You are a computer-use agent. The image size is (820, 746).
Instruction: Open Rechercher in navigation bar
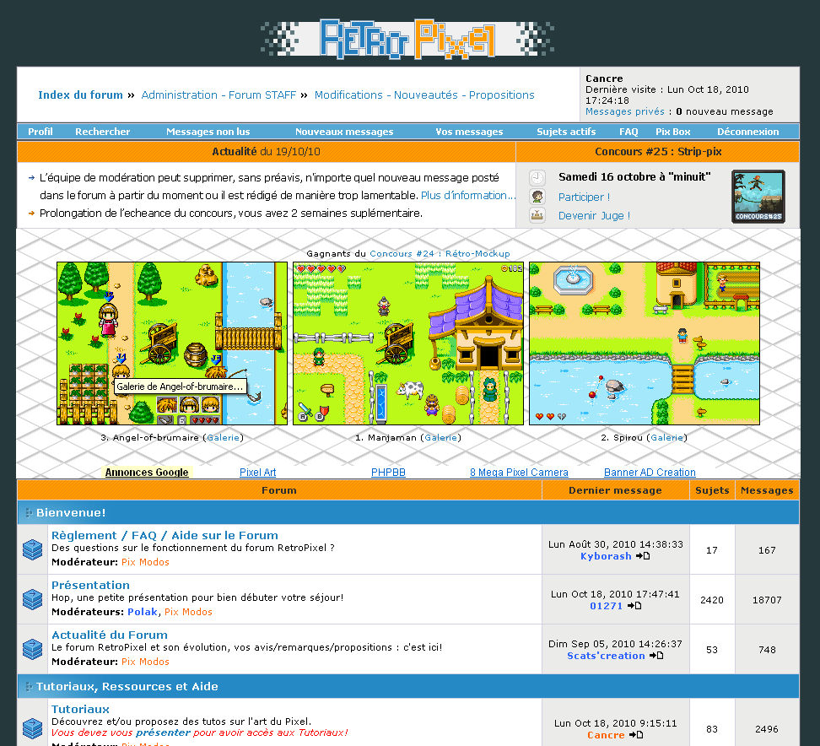(x=103, y=132)
